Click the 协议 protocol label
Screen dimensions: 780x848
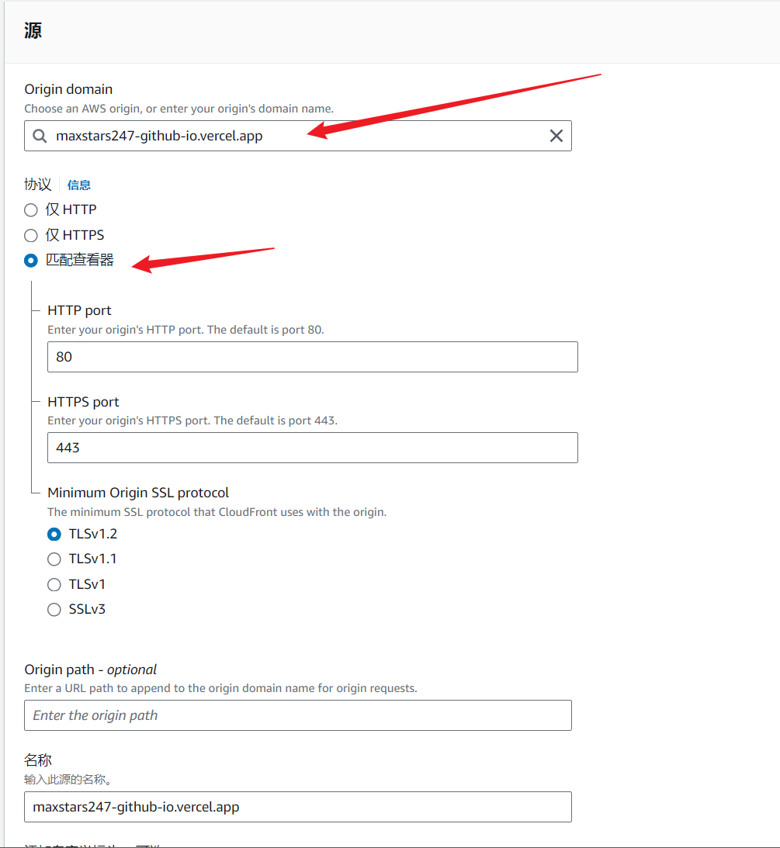point(38,185)
